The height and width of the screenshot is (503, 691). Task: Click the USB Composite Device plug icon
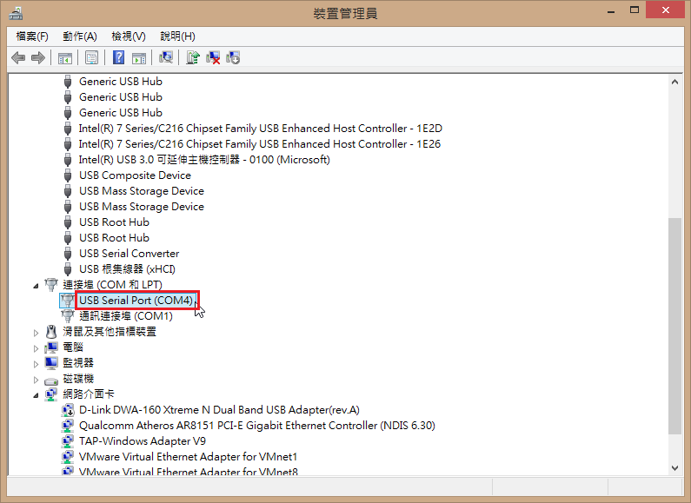(x=68, y=175)
